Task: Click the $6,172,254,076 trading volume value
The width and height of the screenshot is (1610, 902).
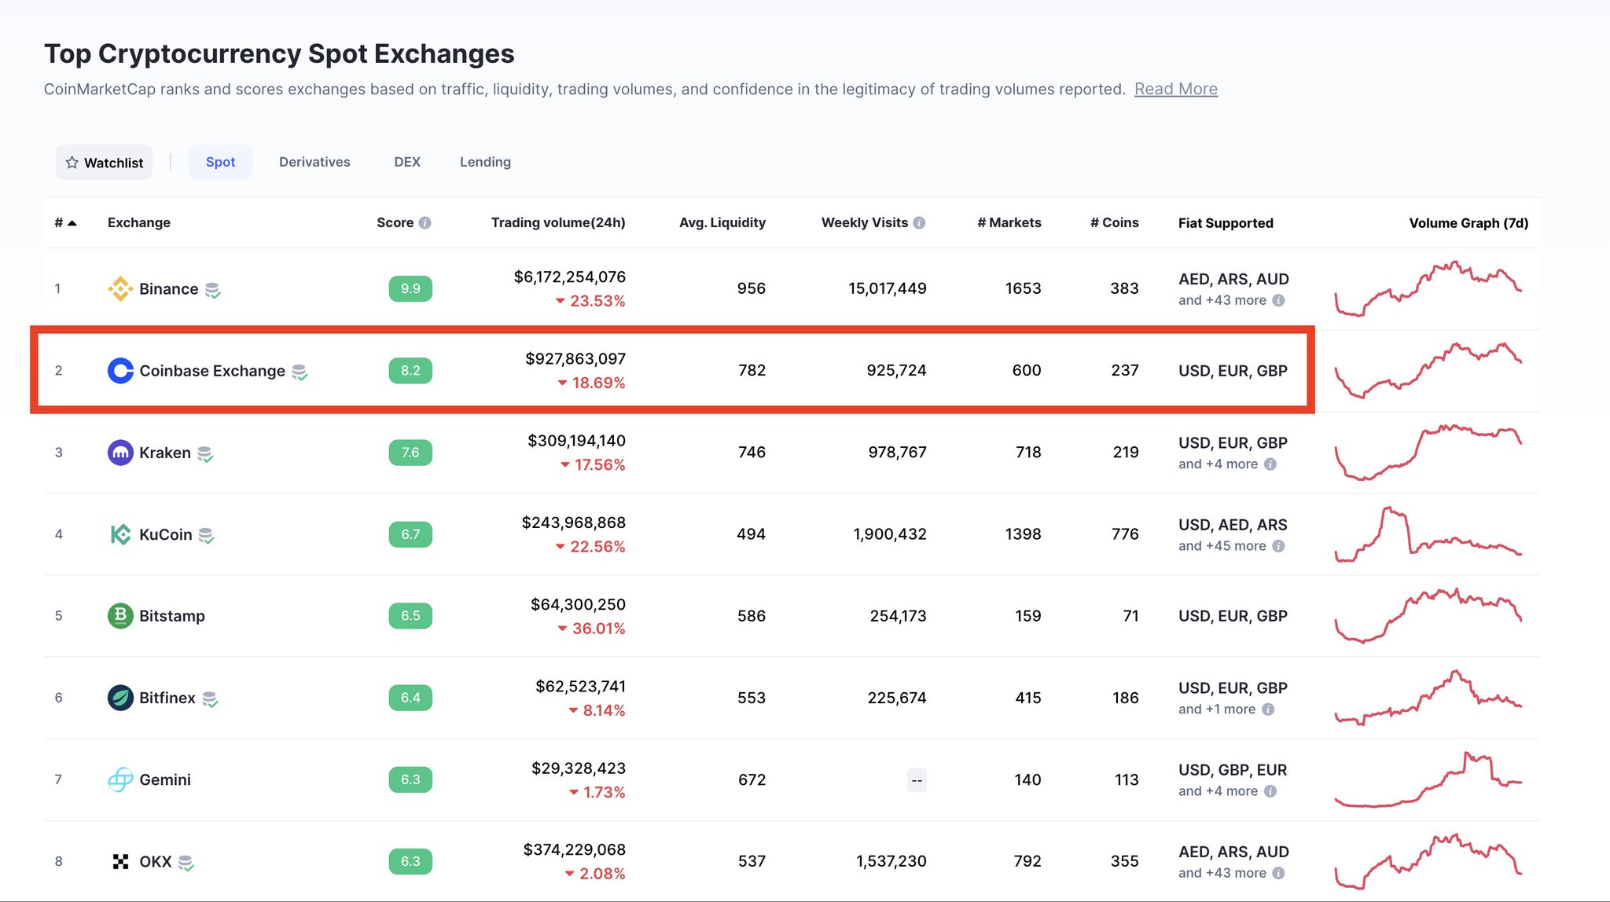Action: (x=570, y=277)
